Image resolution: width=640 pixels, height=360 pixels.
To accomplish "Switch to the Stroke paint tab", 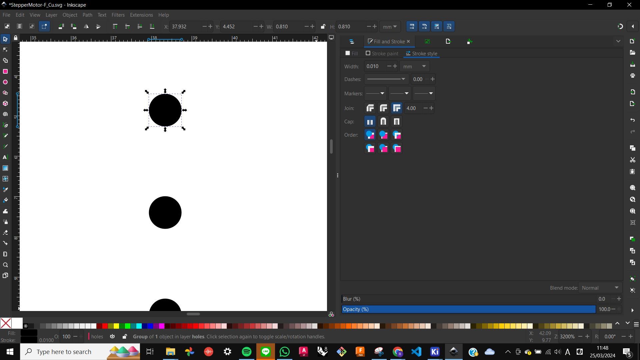I will coord(382,53).
